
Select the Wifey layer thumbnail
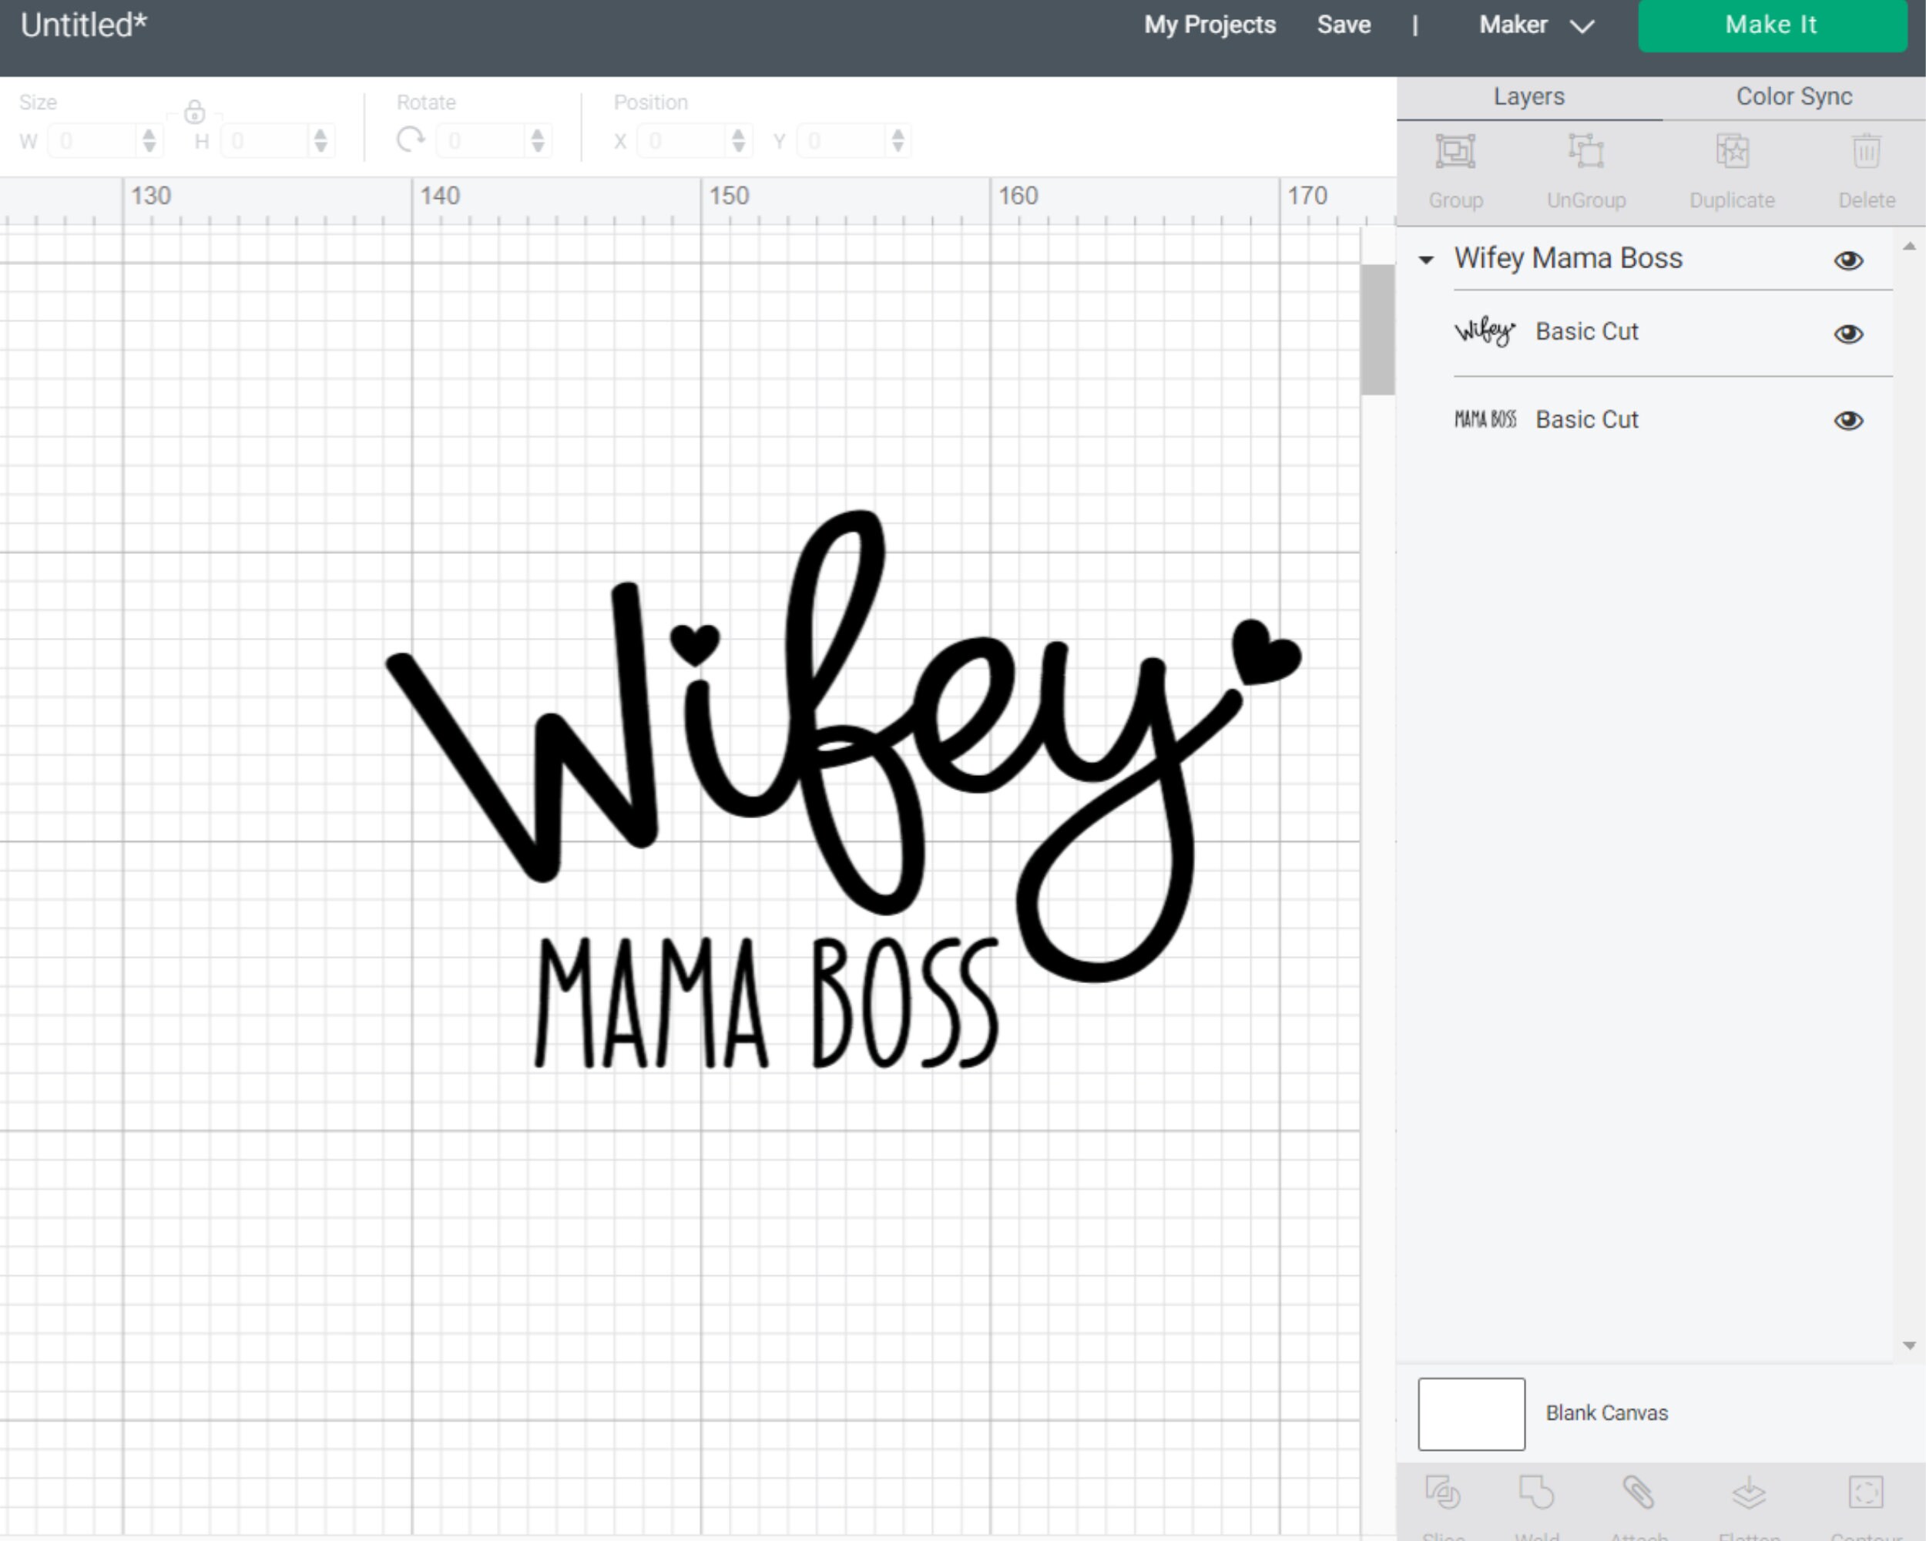tap(1485, 331)
